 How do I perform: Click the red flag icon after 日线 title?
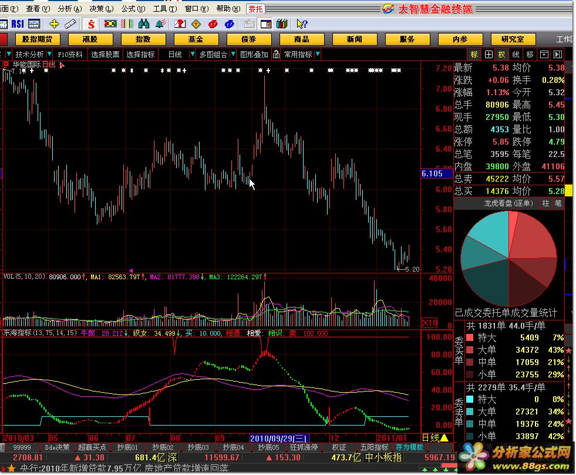click(62, 65)
